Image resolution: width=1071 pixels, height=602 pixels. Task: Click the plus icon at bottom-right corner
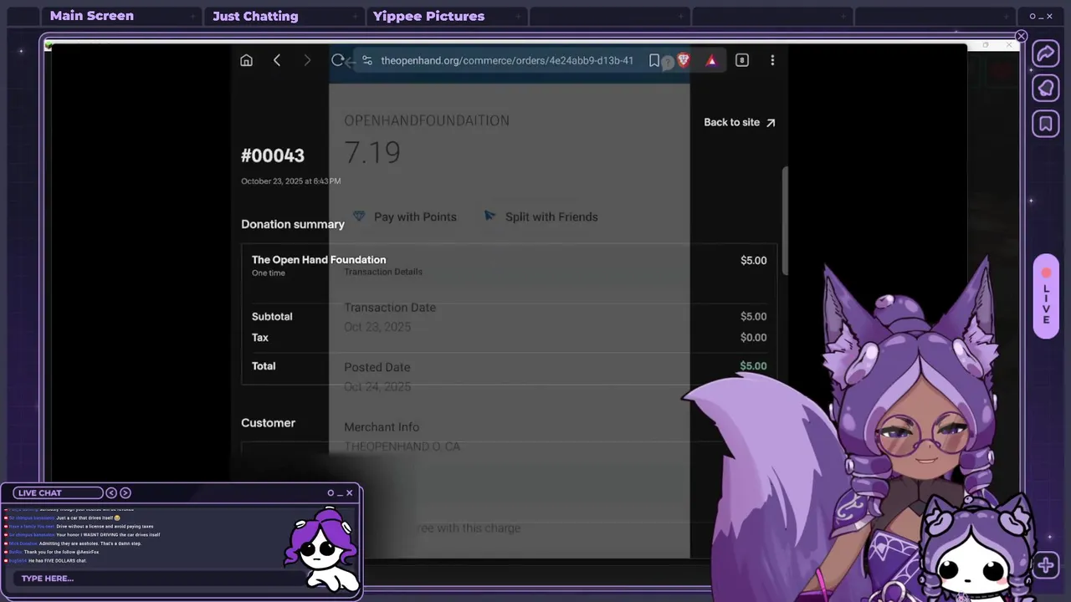pos(1046,565)
